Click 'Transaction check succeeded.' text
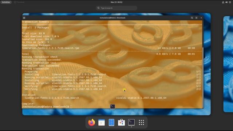 point(42,60)
